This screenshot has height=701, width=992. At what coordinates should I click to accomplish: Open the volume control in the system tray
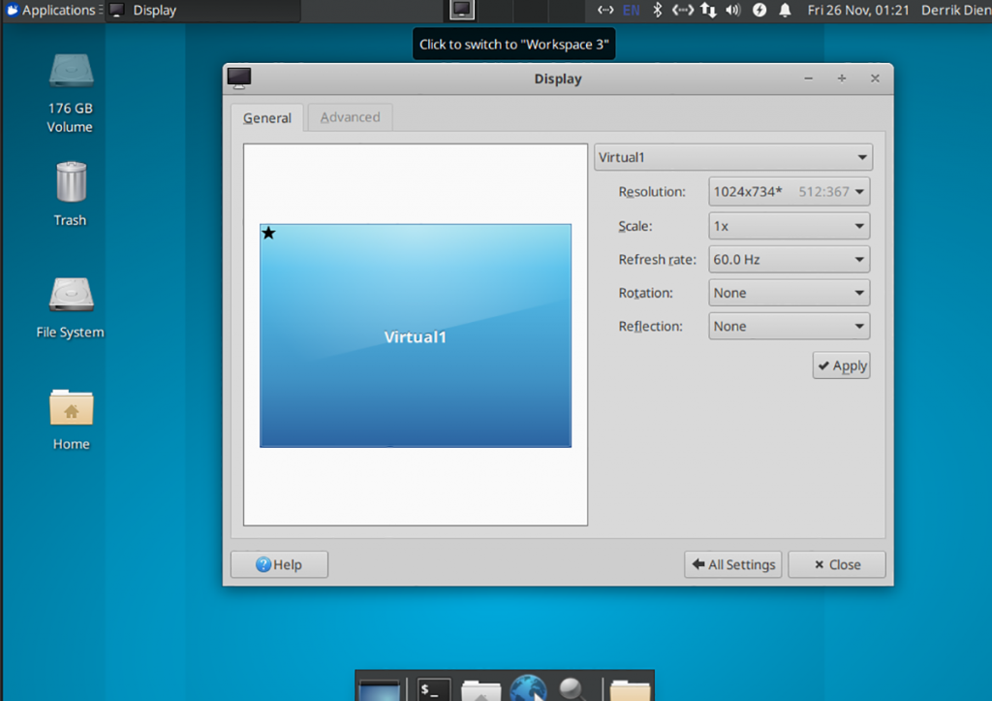pos(732,10)
